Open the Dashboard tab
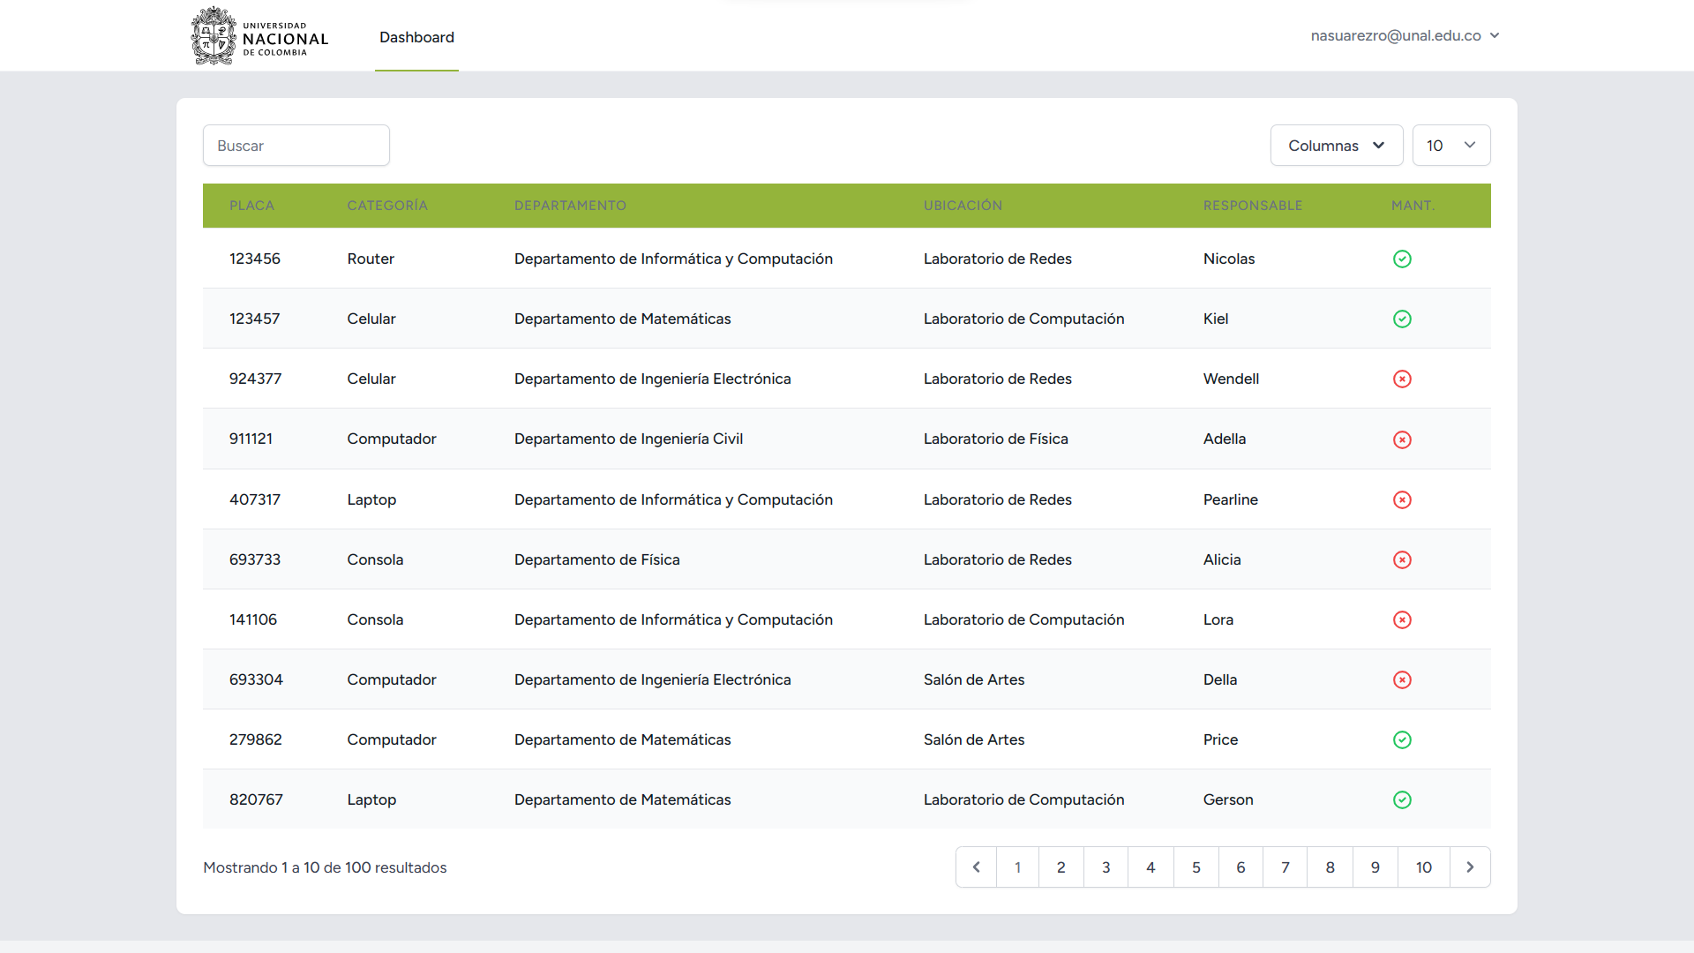Screen dimensions: 1694x953 click(x=416, y=37)
